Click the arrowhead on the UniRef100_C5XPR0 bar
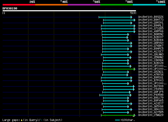 (x=134, y=89)
